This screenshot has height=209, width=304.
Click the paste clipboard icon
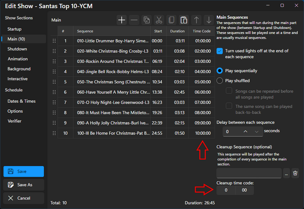[x=184, y=20]
